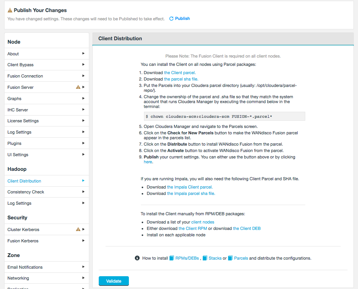Open Client Bypass settings

coord(47,65)
